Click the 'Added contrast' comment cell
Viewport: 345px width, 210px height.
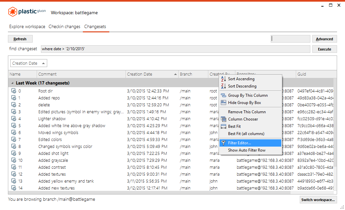click(81, 167)
